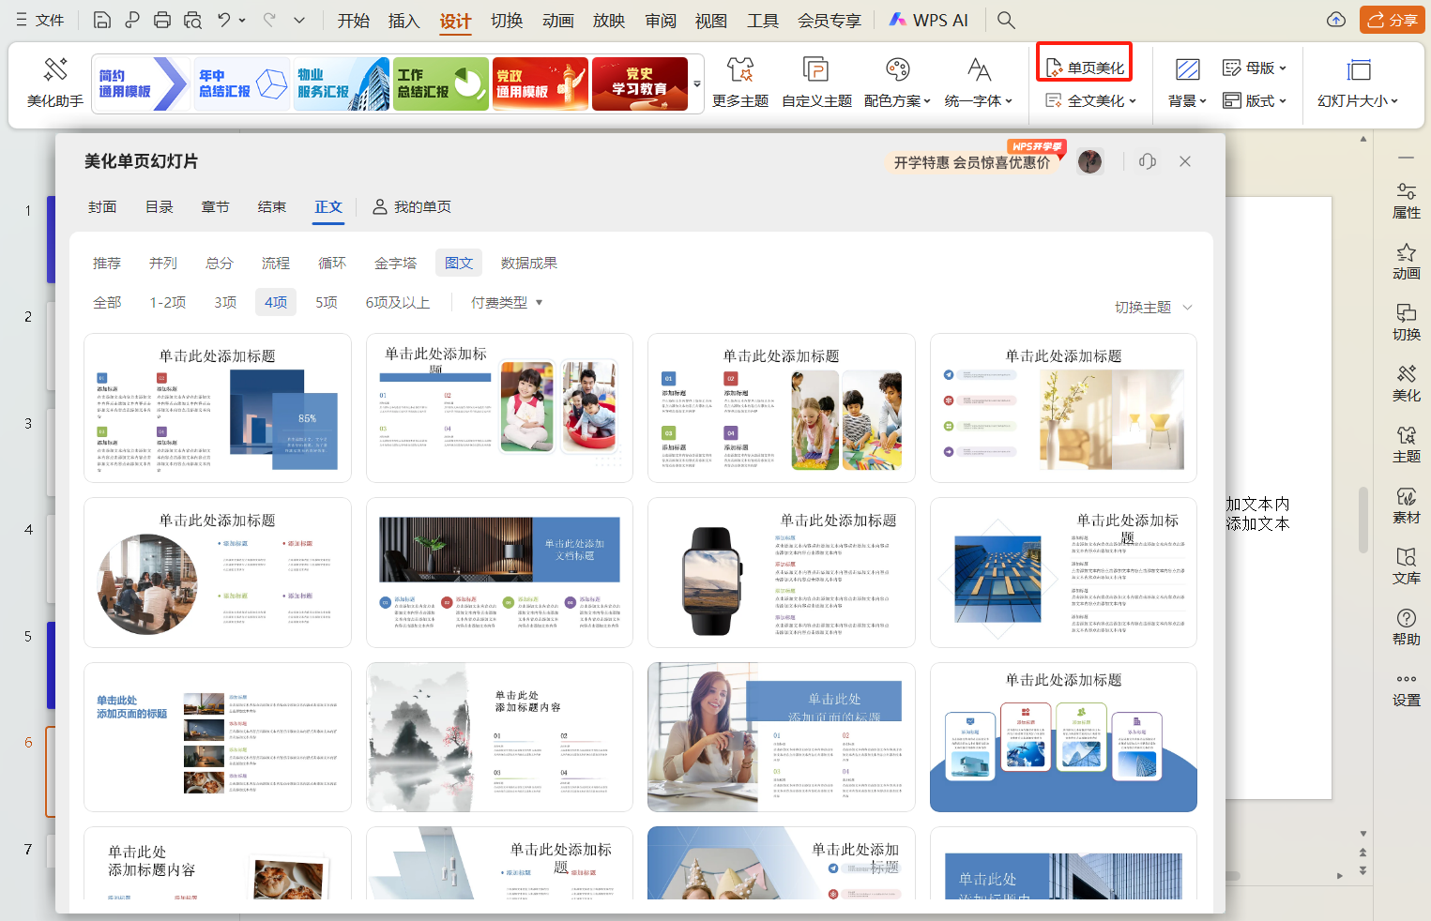Click the print icon in quick toolbar
This screenshot has width=1431, height=921.
(162, 20)
